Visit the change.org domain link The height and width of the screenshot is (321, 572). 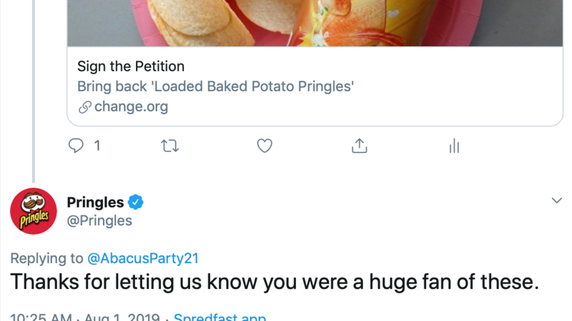(131, 108)
